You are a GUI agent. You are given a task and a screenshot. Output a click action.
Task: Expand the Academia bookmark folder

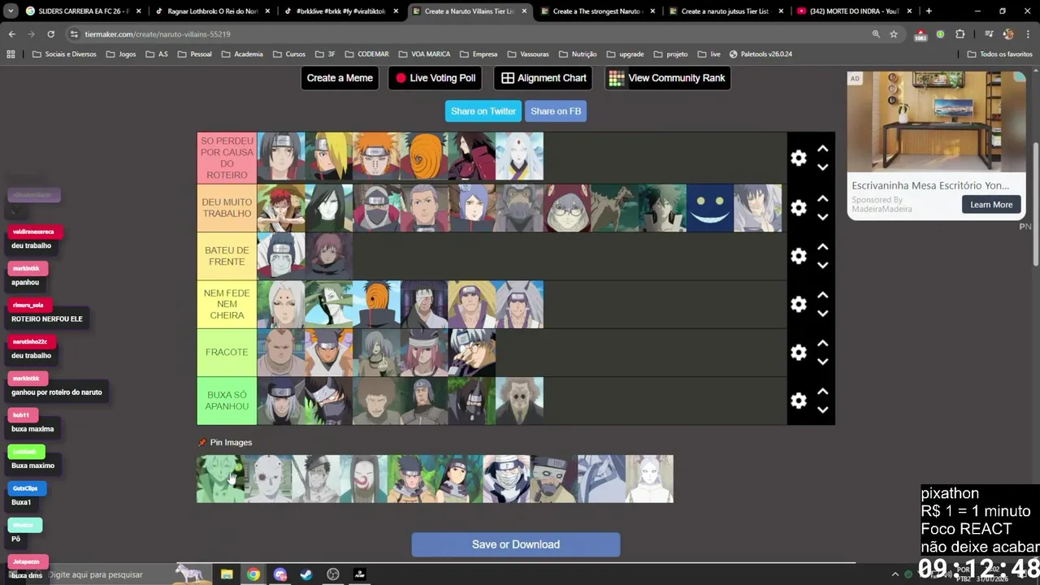click(241, 54)
